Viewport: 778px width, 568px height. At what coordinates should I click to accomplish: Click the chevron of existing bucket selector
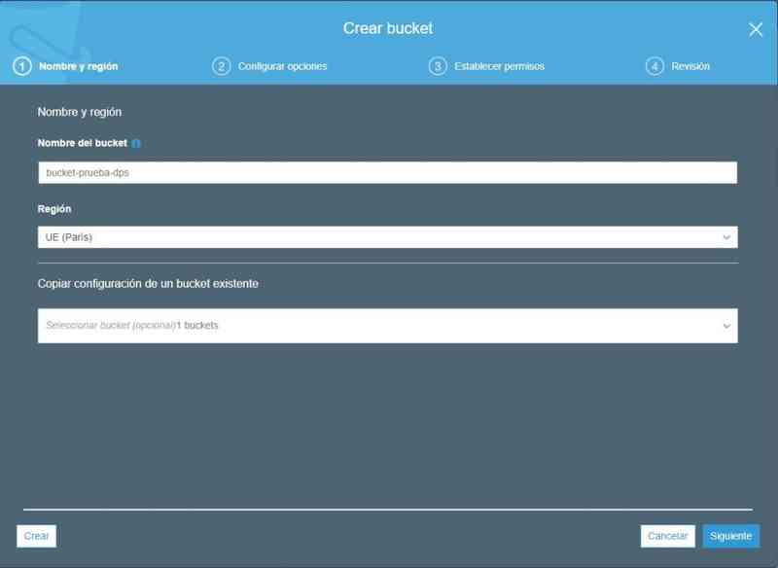[726, 327]
